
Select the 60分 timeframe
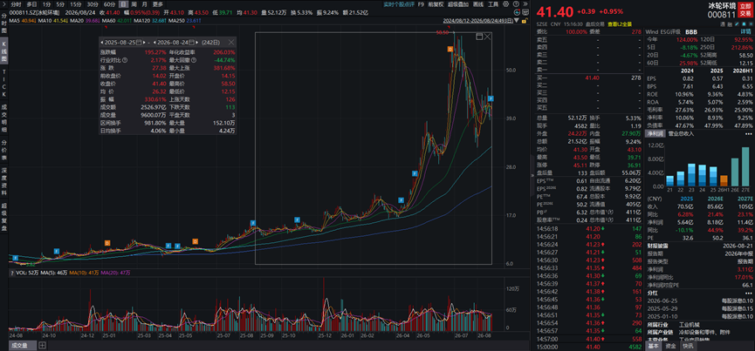tap(109, 3)
